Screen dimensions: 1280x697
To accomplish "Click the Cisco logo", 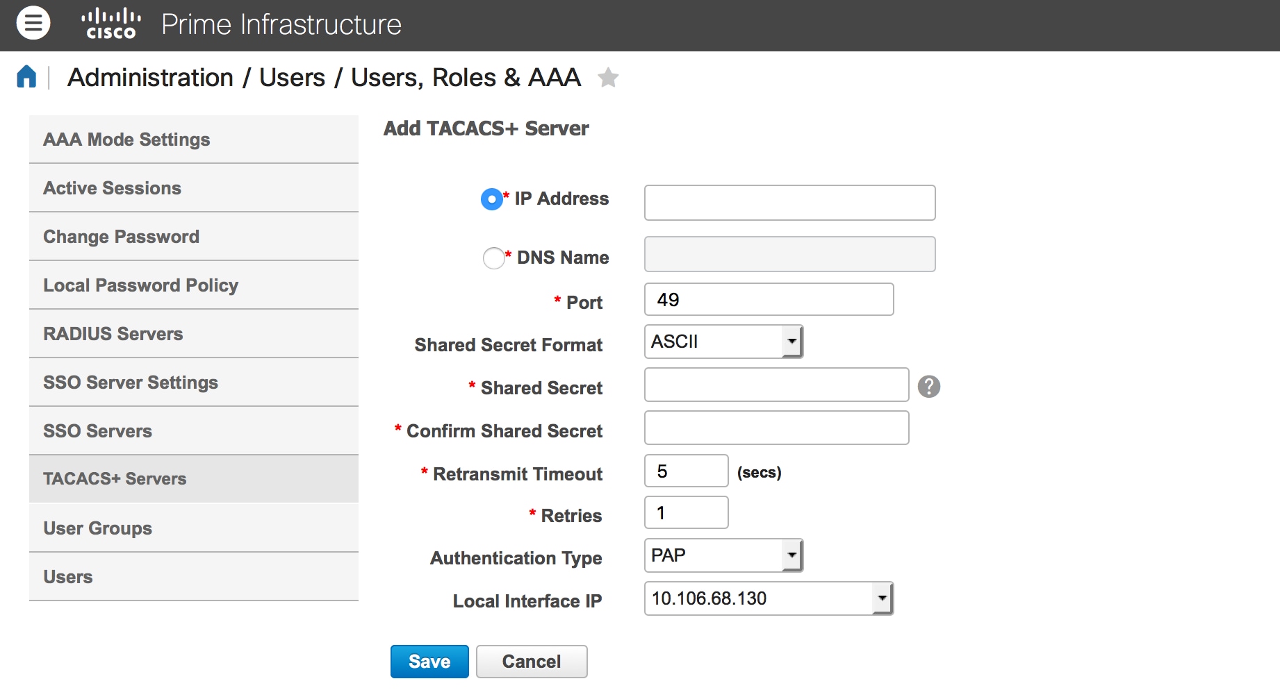I will click(x=111, y=24).
